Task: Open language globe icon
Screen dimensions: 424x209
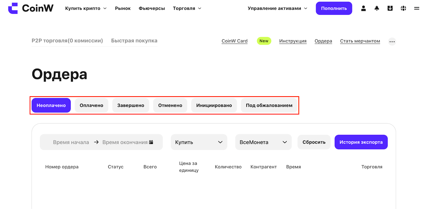Action: 403,8
